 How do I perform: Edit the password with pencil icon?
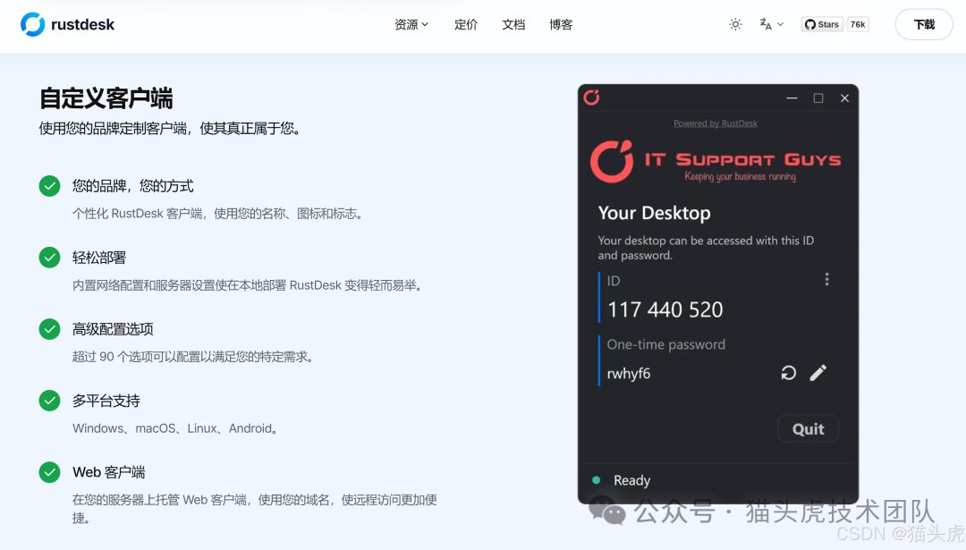click(818, 373)
